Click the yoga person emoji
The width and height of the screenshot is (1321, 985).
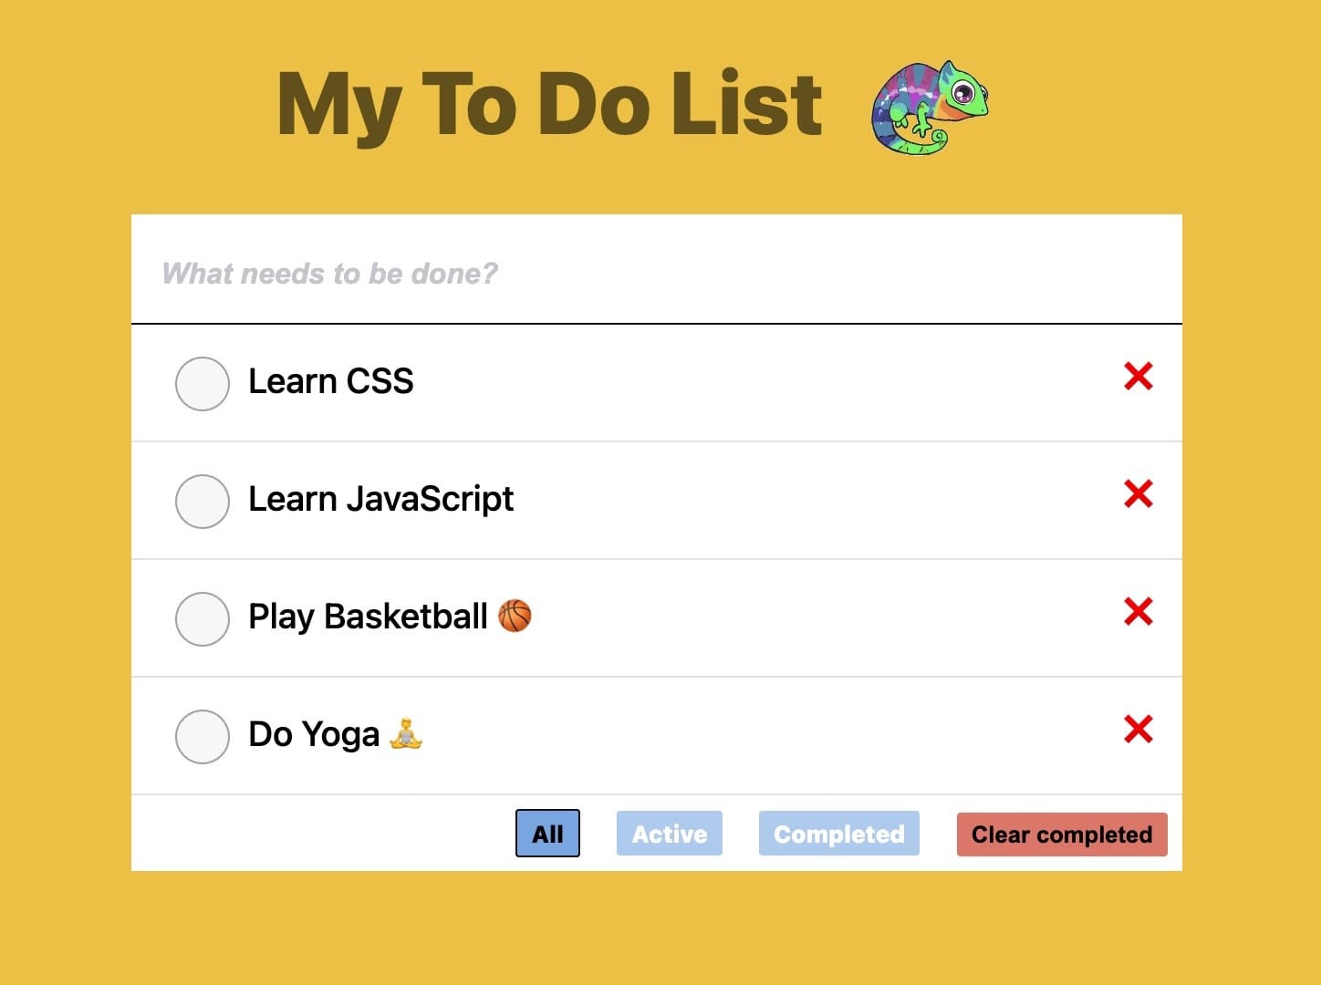click(x=406, y=733)
